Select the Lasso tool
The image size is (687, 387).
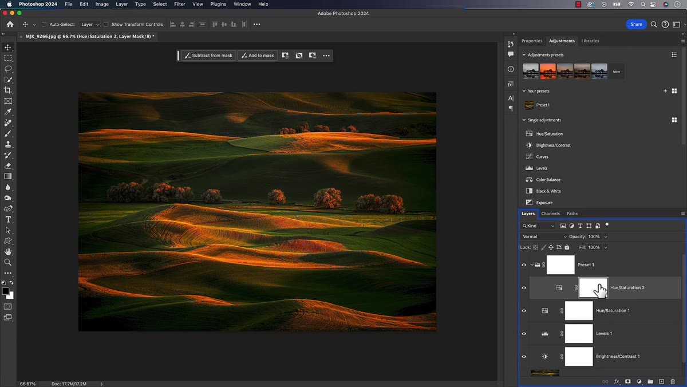(x=8, y=69)
